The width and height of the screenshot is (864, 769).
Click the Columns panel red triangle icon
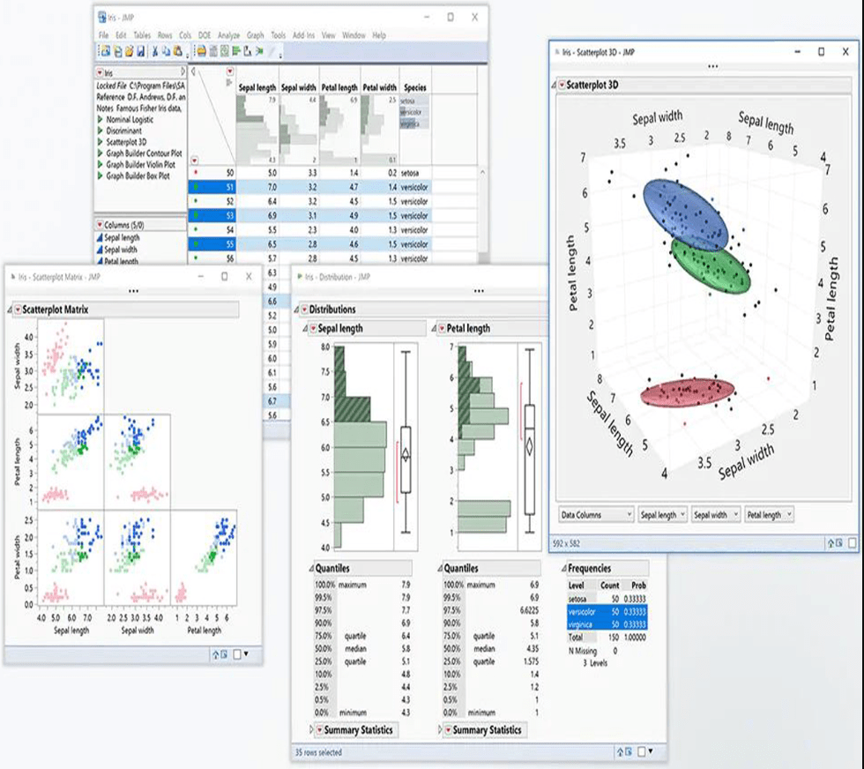pos(99,226)
